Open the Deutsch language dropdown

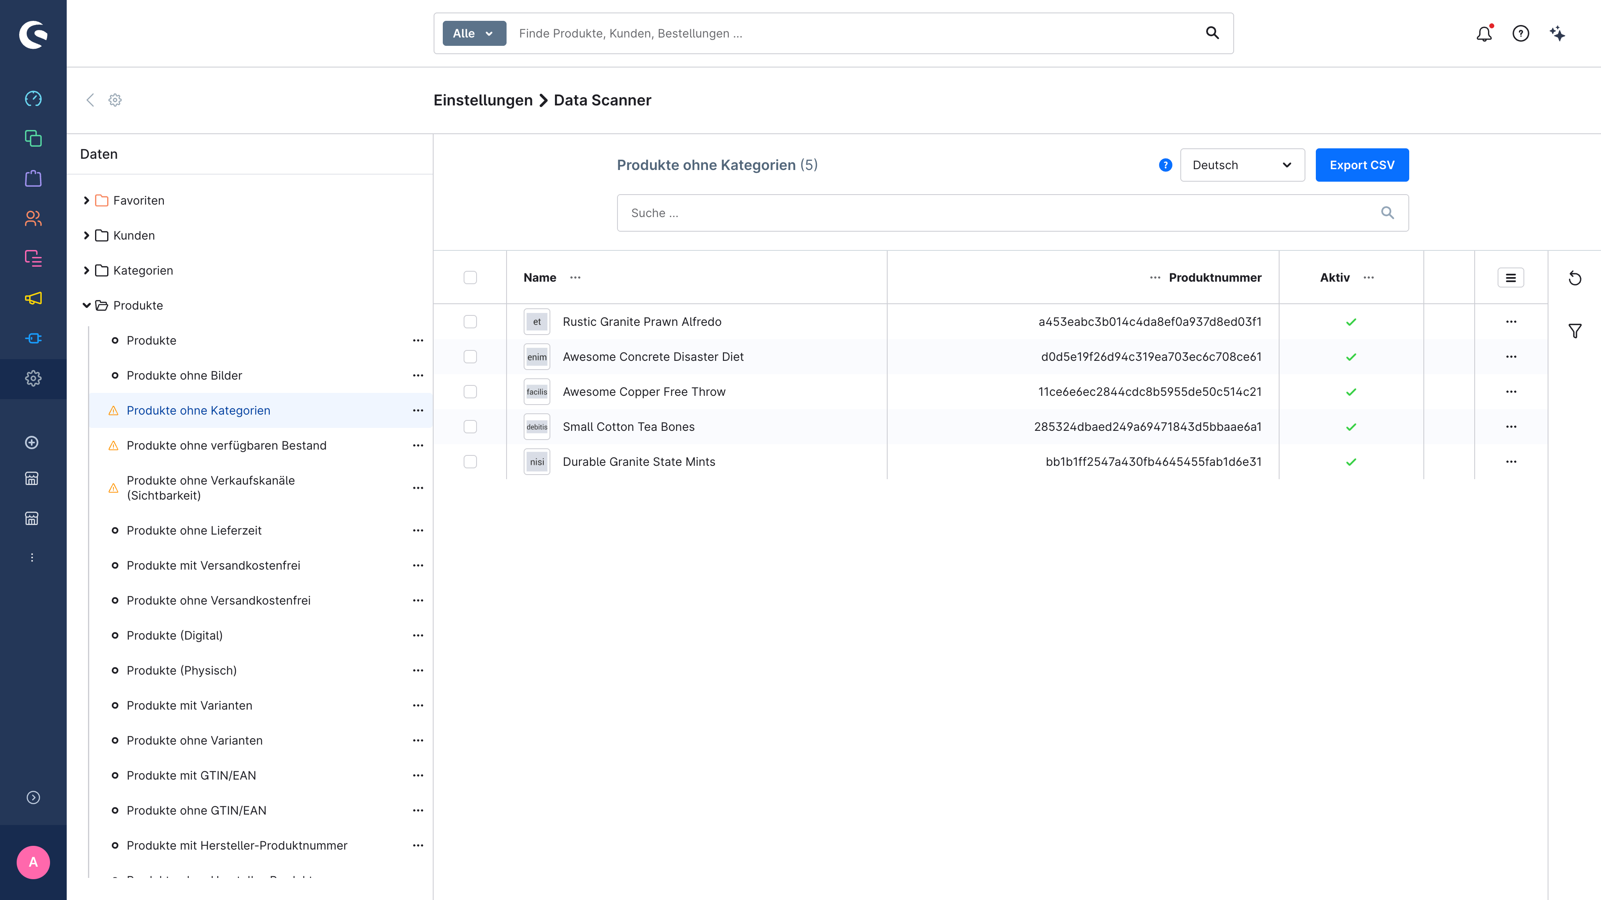click(1242, 165)
